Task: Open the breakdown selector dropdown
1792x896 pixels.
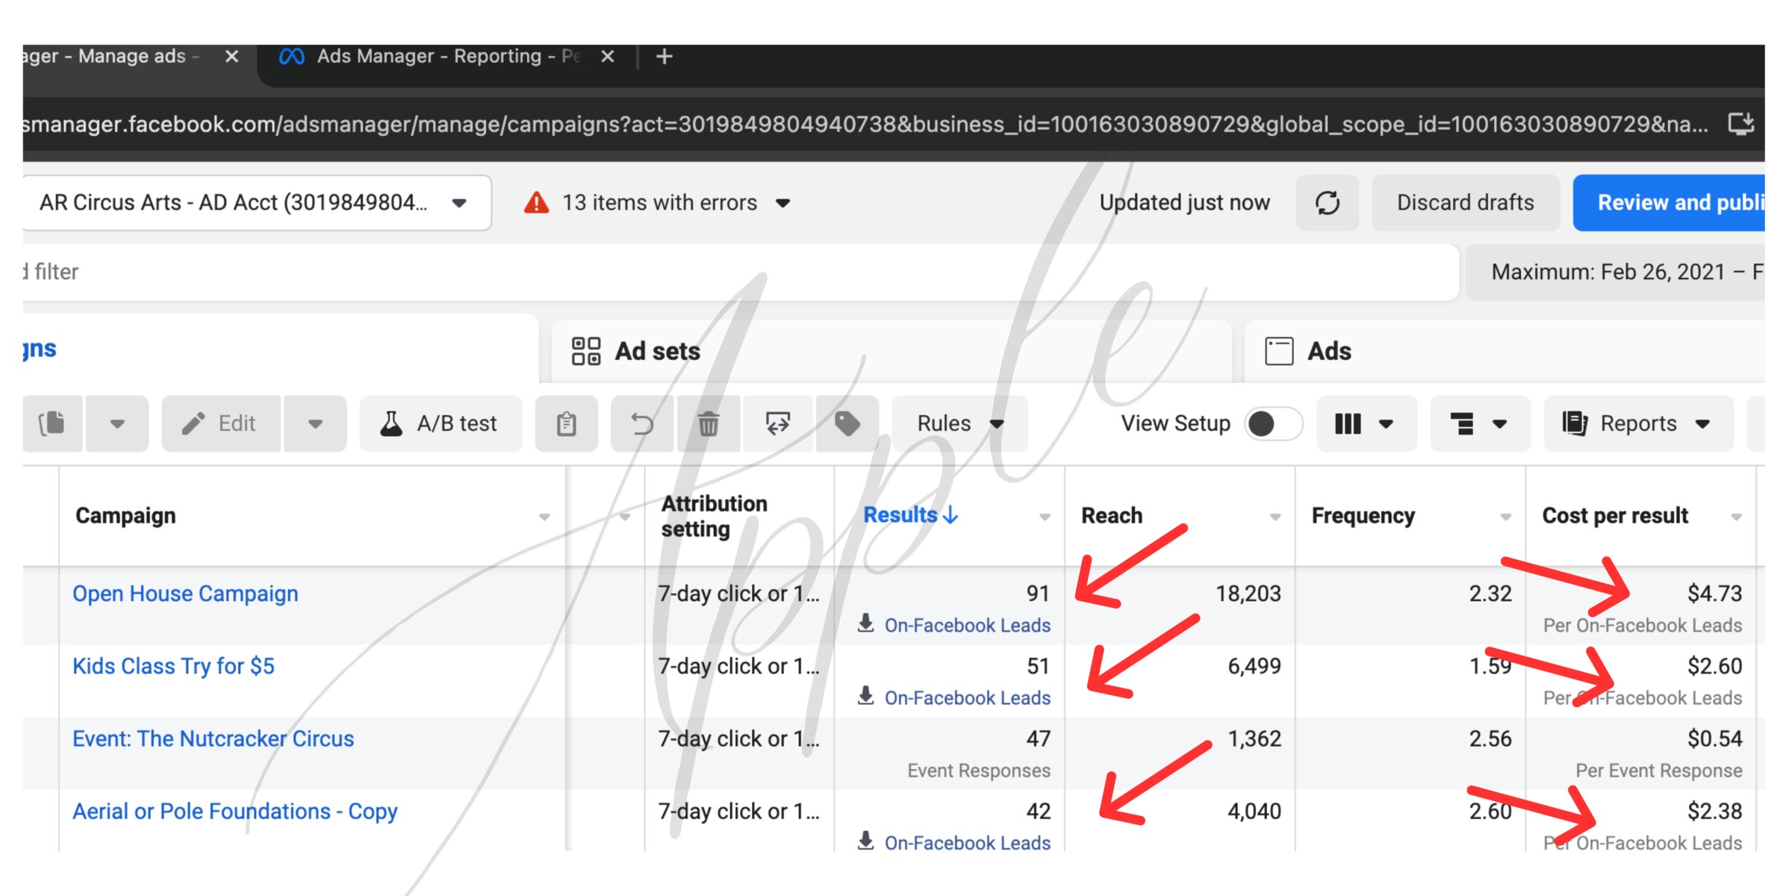Action: pyautogui.click(x=1479, y=423)
